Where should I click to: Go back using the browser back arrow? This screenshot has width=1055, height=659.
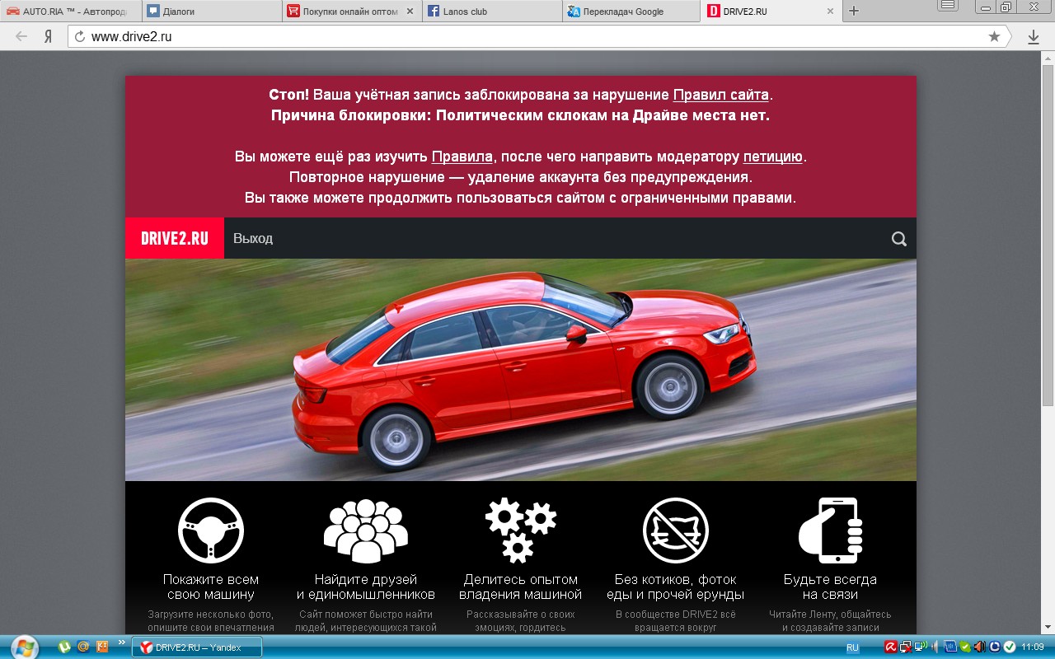click(x=21, y=36)
